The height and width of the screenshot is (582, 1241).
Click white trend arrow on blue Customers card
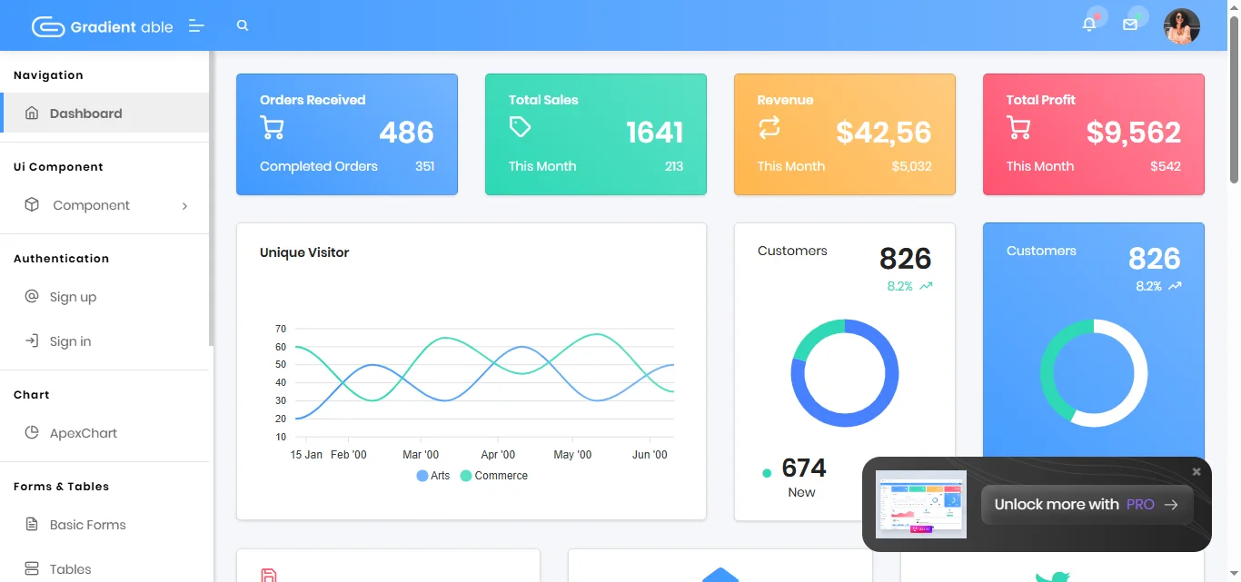tap(1175, 286)
